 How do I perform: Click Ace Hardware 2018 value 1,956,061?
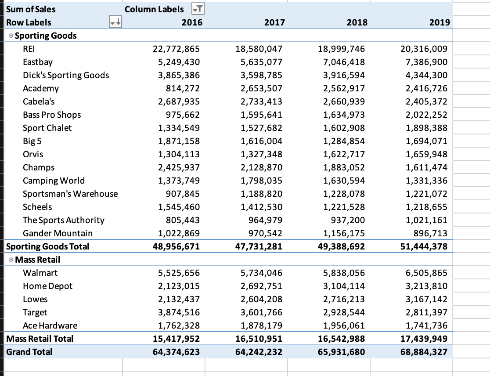coord(344,325)
